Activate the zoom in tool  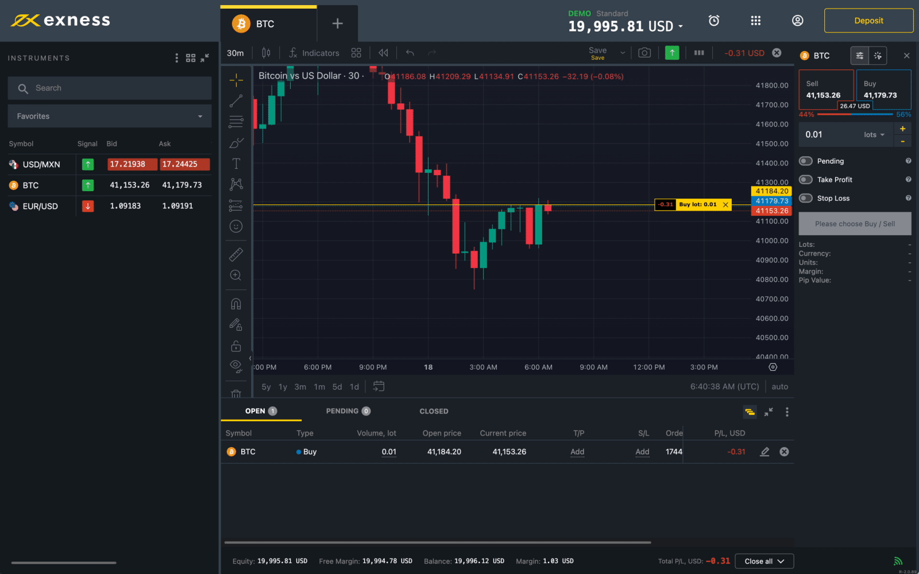coord(236,276)
